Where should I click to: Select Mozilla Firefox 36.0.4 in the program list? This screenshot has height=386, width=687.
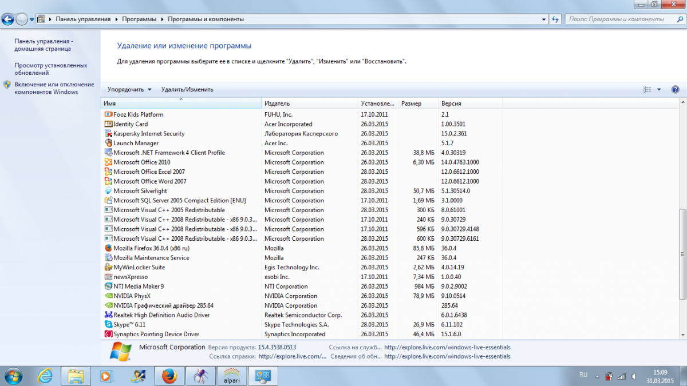tap(151, 248)
